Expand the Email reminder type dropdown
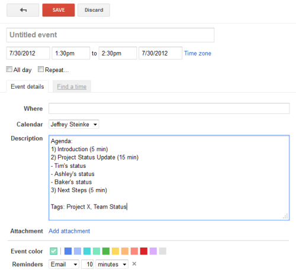Viewport: 296px width, 270px height. pyautogui.click(x=64, y=264)
